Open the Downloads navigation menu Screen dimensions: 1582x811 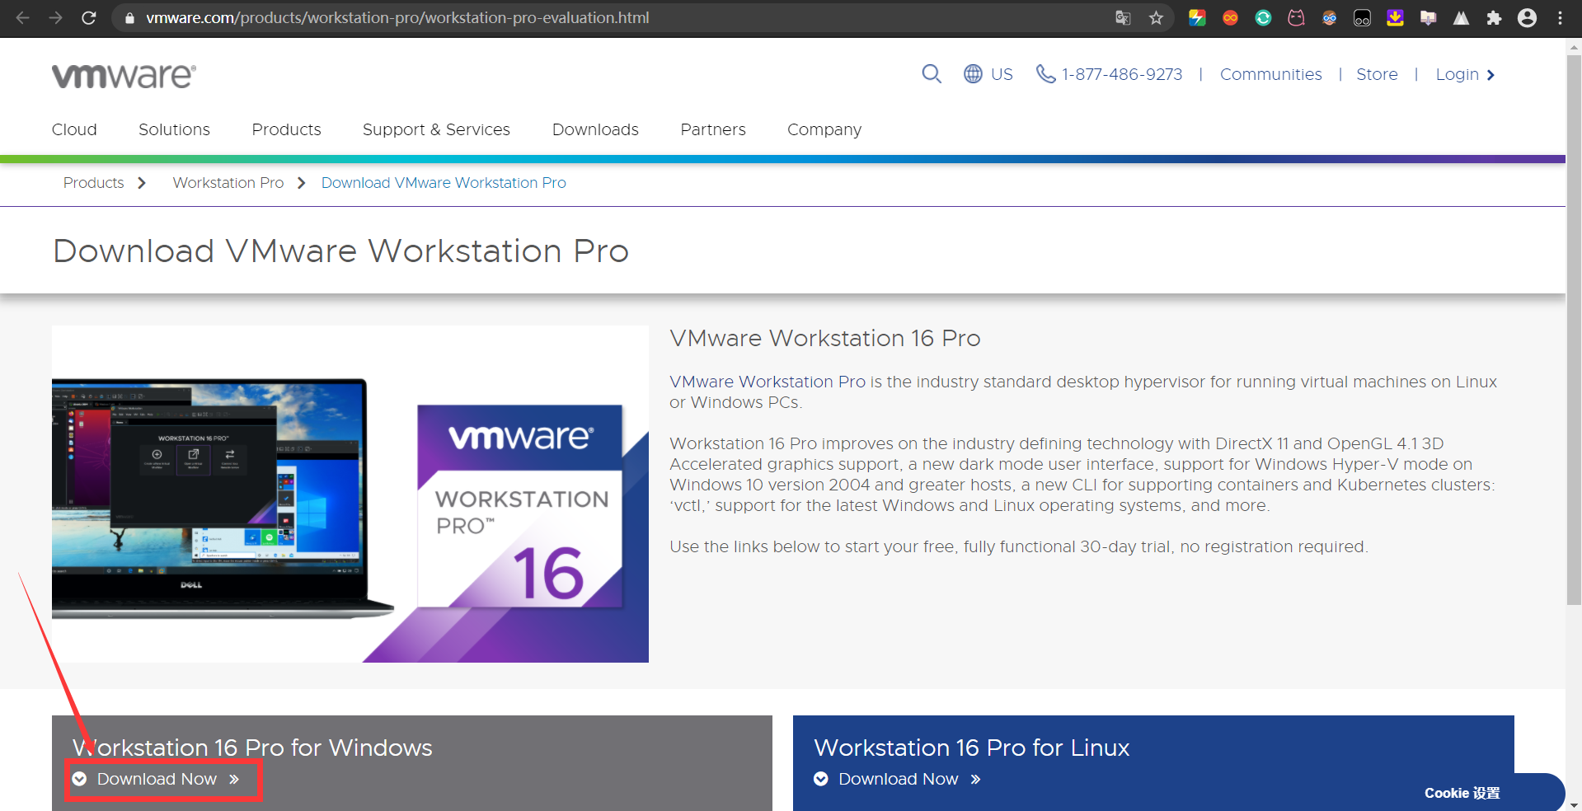[x=595, y=129]
